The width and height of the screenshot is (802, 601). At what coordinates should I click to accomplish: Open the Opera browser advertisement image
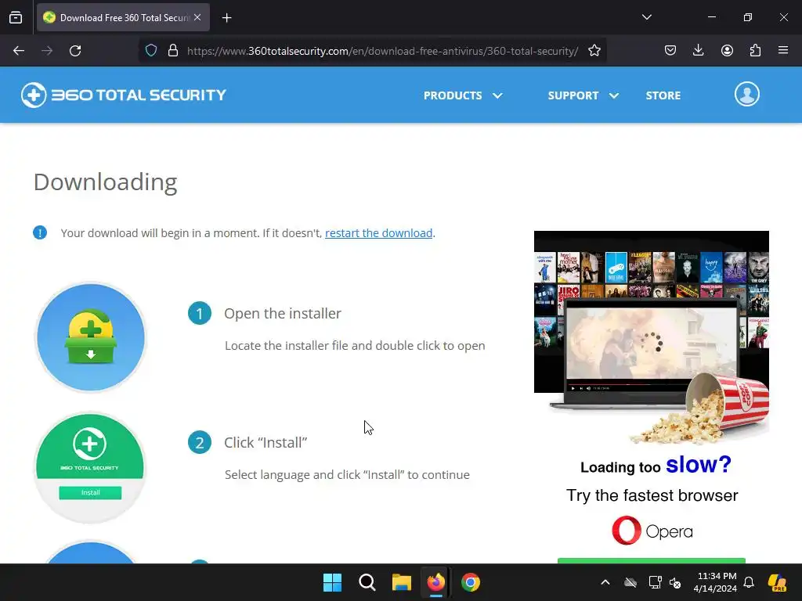(651, 337)
